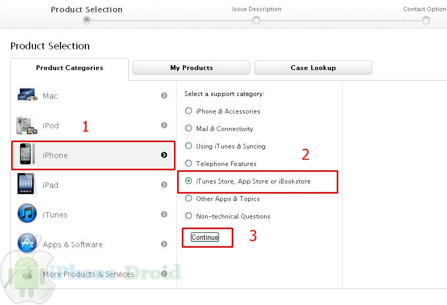
Task: Select Using iTunes & Syncing radio button
Action: point(188,146)
